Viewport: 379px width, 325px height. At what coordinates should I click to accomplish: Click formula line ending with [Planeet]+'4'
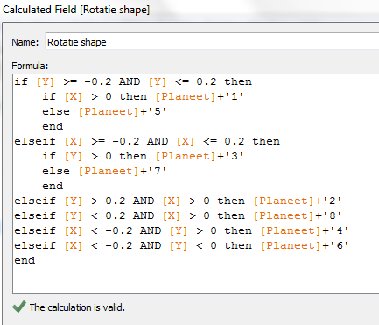pos(181,230)
